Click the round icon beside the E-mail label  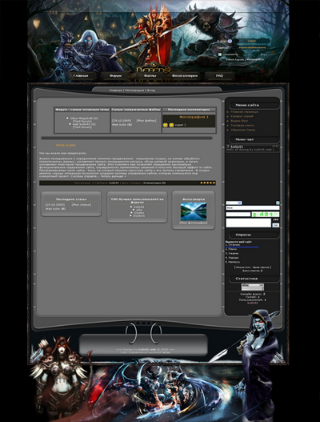click(x=230, y=41)
